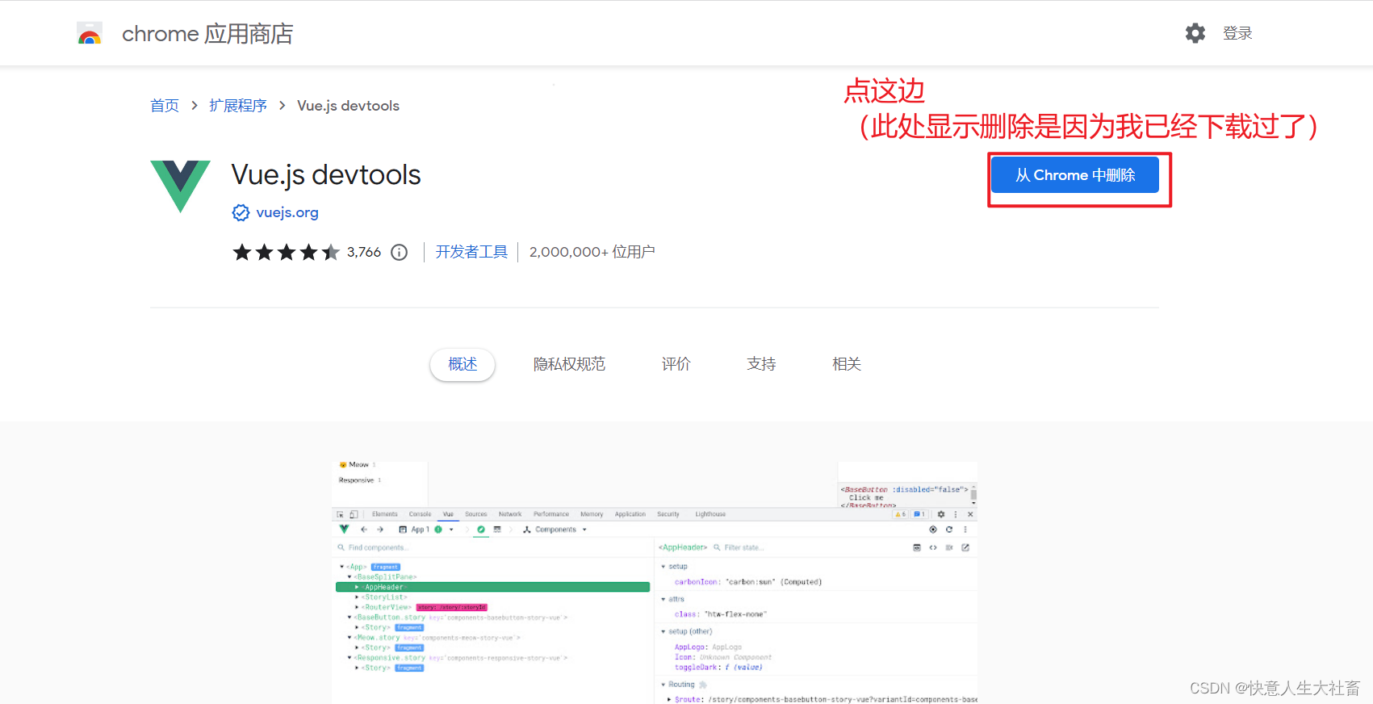The image size is (1373, 704).
Task: Click the chrome 应用商店 header title
Action: click(x=207, y=34)
